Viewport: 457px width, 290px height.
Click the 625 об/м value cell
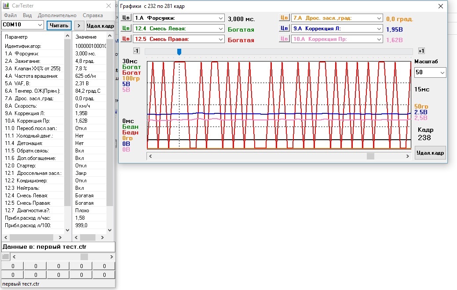coord(89,76)
